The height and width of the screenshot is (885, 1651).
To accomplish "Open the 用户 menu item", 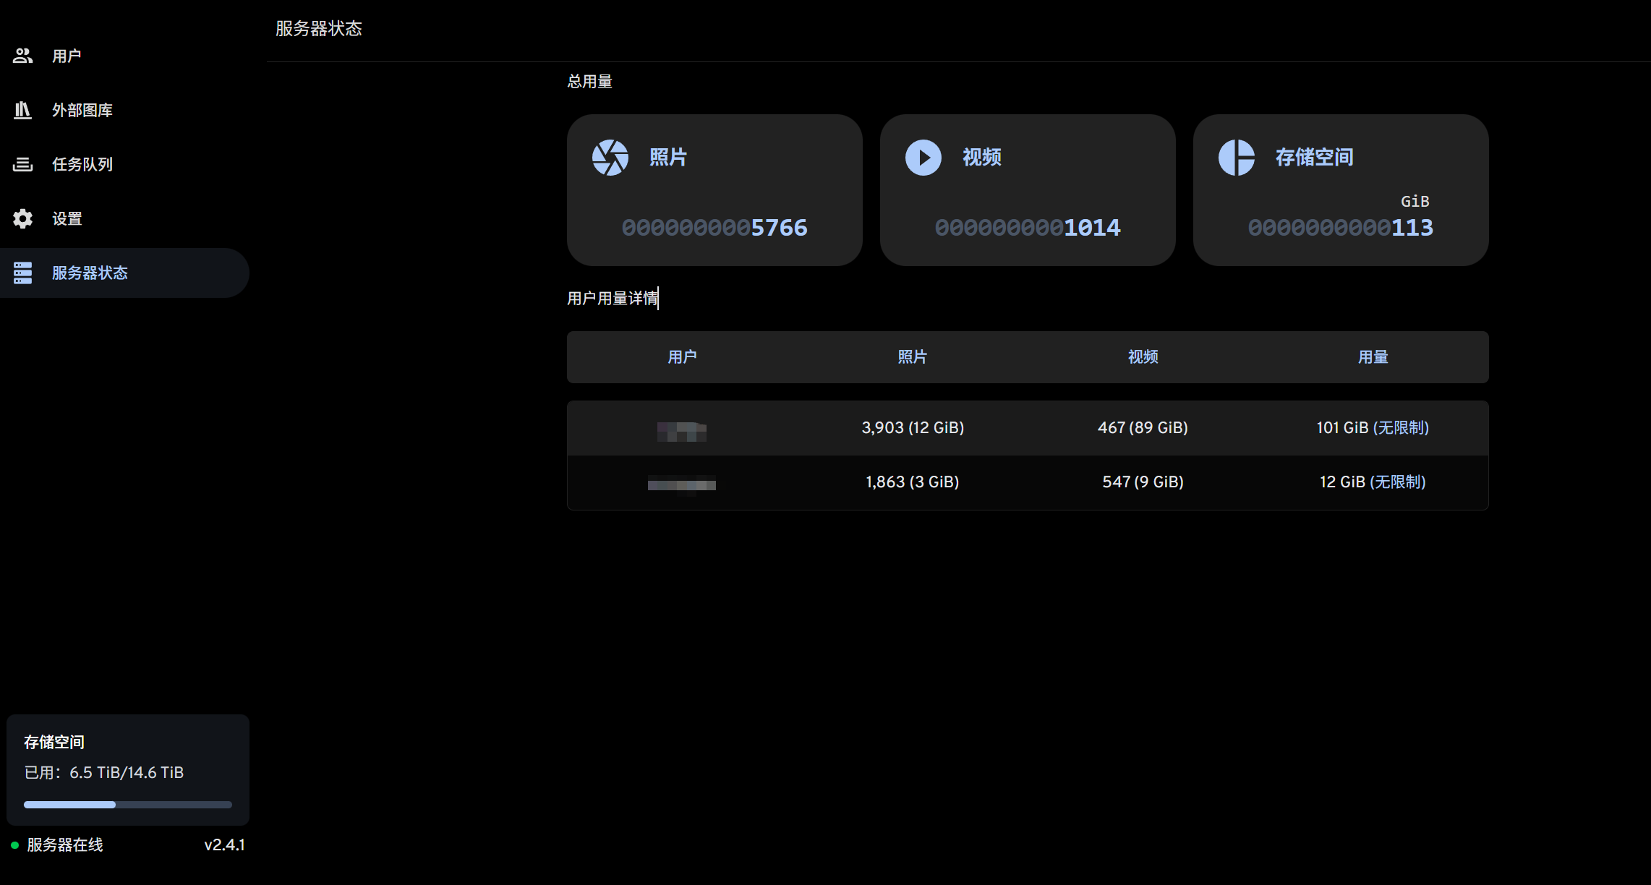I will pyautogui.click(x=67, y=56).
